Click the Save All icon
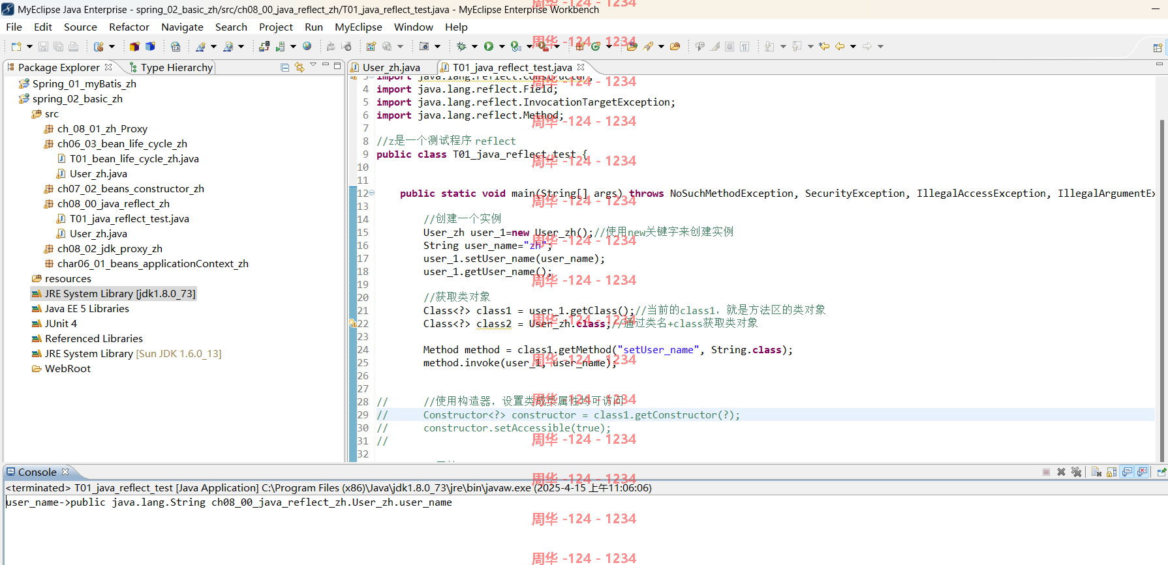 (x=58, y=46)
